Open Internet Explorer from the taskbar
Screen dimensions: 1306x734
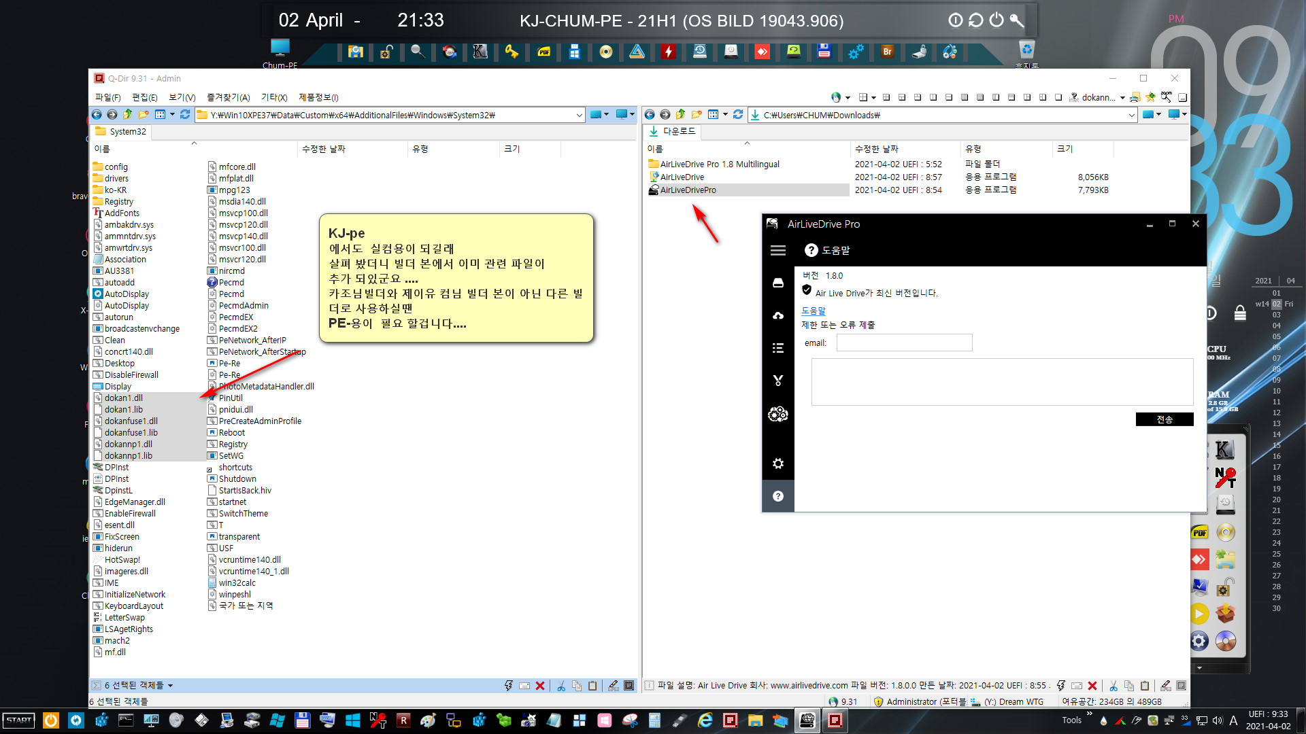(705, 720)
